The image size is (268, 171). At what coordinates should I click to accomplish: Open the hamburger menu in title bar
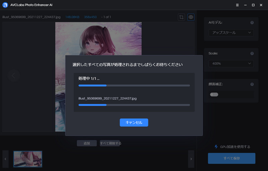[237, 5]
